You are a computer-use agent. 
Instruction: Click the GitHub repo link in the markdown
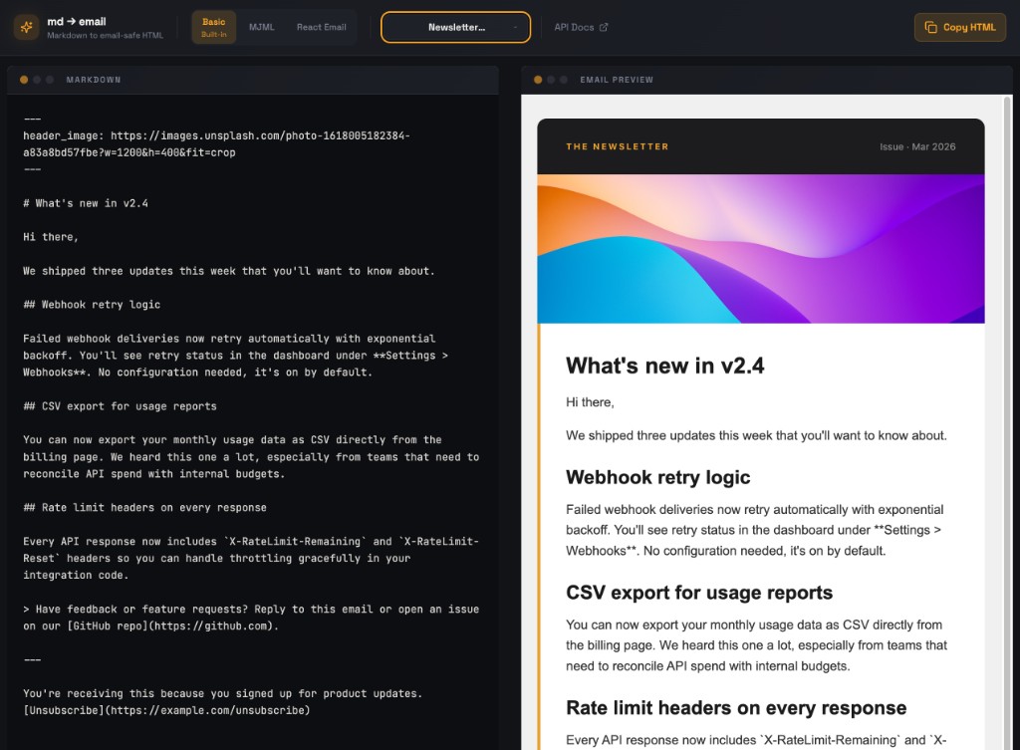click(x=110, y=627)
